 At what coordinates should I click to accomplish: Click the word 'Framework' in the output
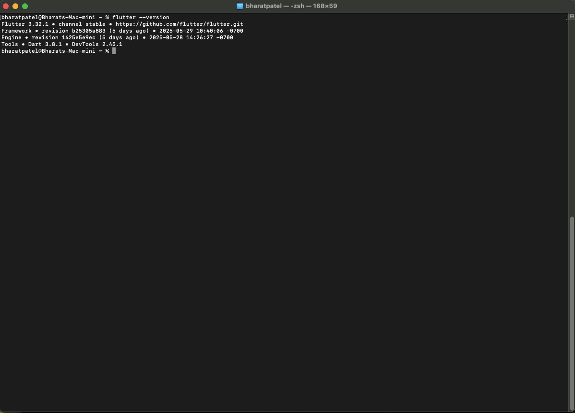coord(16,31)
